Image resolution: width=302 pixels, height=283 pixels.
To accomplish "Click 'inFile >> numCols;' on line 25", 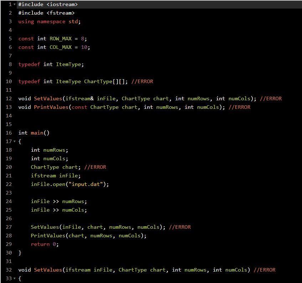I will (59, 210).
